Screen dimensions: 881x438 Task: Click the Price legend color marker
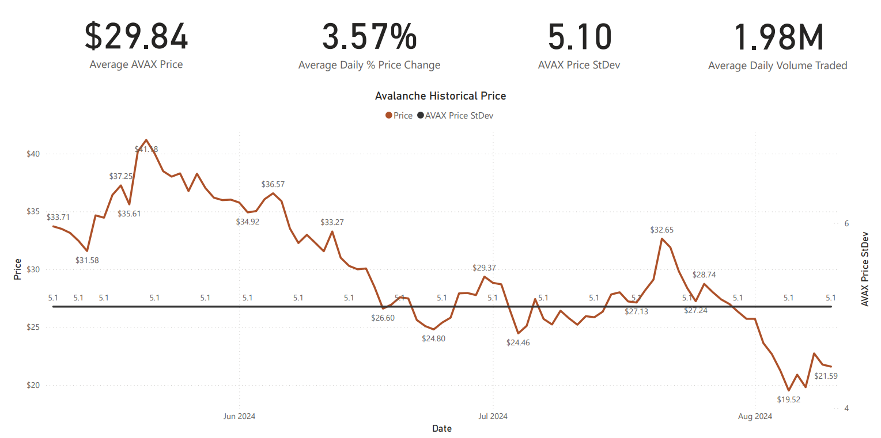(x=389, y=116)
